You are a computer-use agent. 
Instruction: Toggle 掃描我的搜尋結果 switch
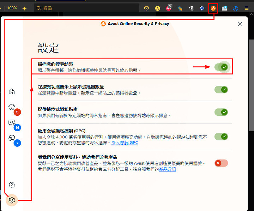221,67
